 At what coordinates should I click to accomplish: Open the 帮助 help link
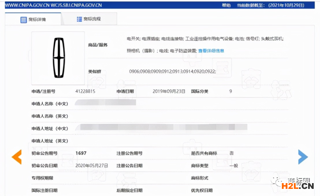[226, 5]
